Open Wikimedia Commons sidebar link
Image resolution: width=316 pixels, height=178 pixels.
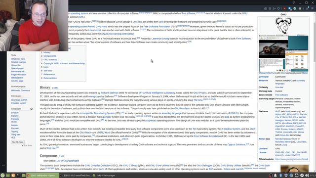point(21,90)
